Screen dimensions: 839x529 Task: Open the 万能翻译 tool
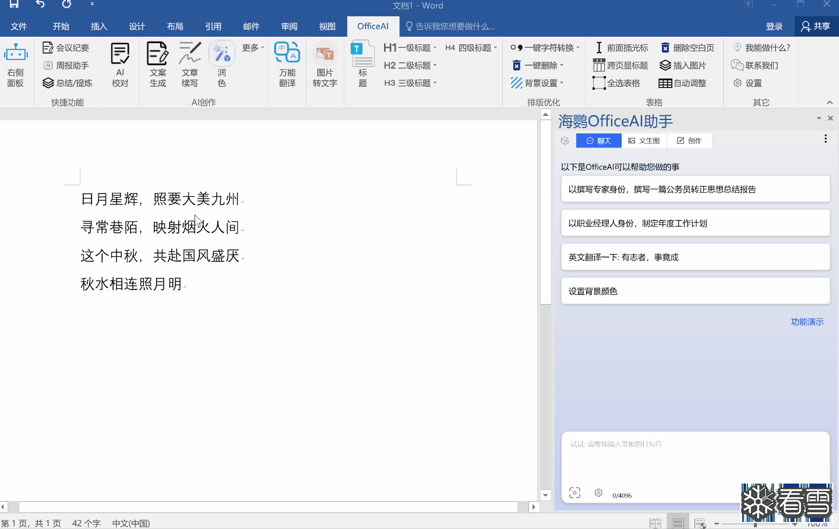pyautogui.click(x=287, y=64)
